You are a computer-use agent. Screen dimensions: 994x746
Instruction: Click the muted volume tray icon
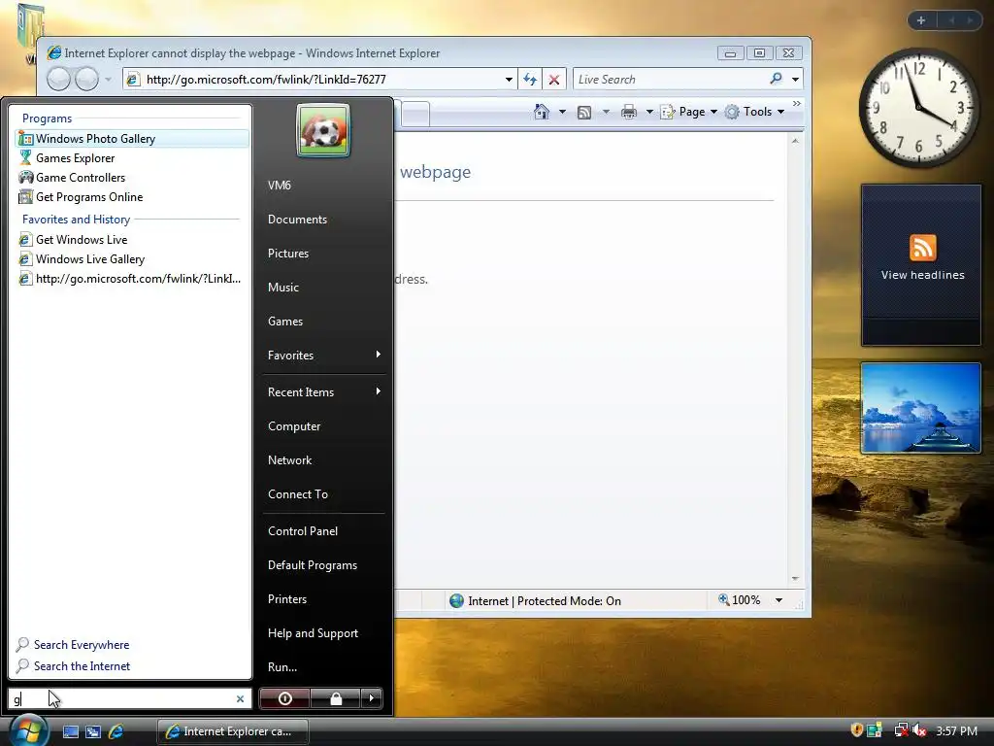click(920, 730)
